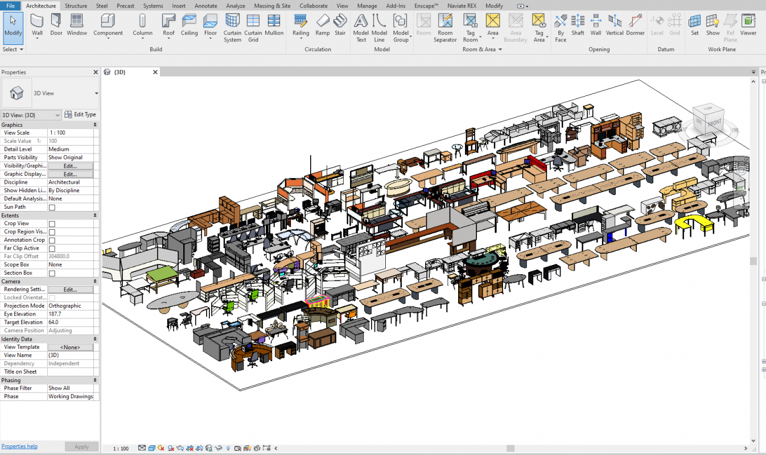
Task: Open the Properties help link
Action: [x=19, y=446]
